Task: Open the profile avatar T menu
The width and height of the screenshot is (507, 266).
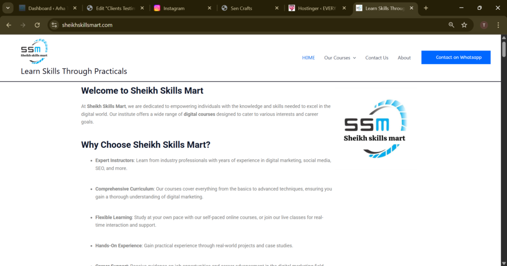Action: tap(484, 25)
